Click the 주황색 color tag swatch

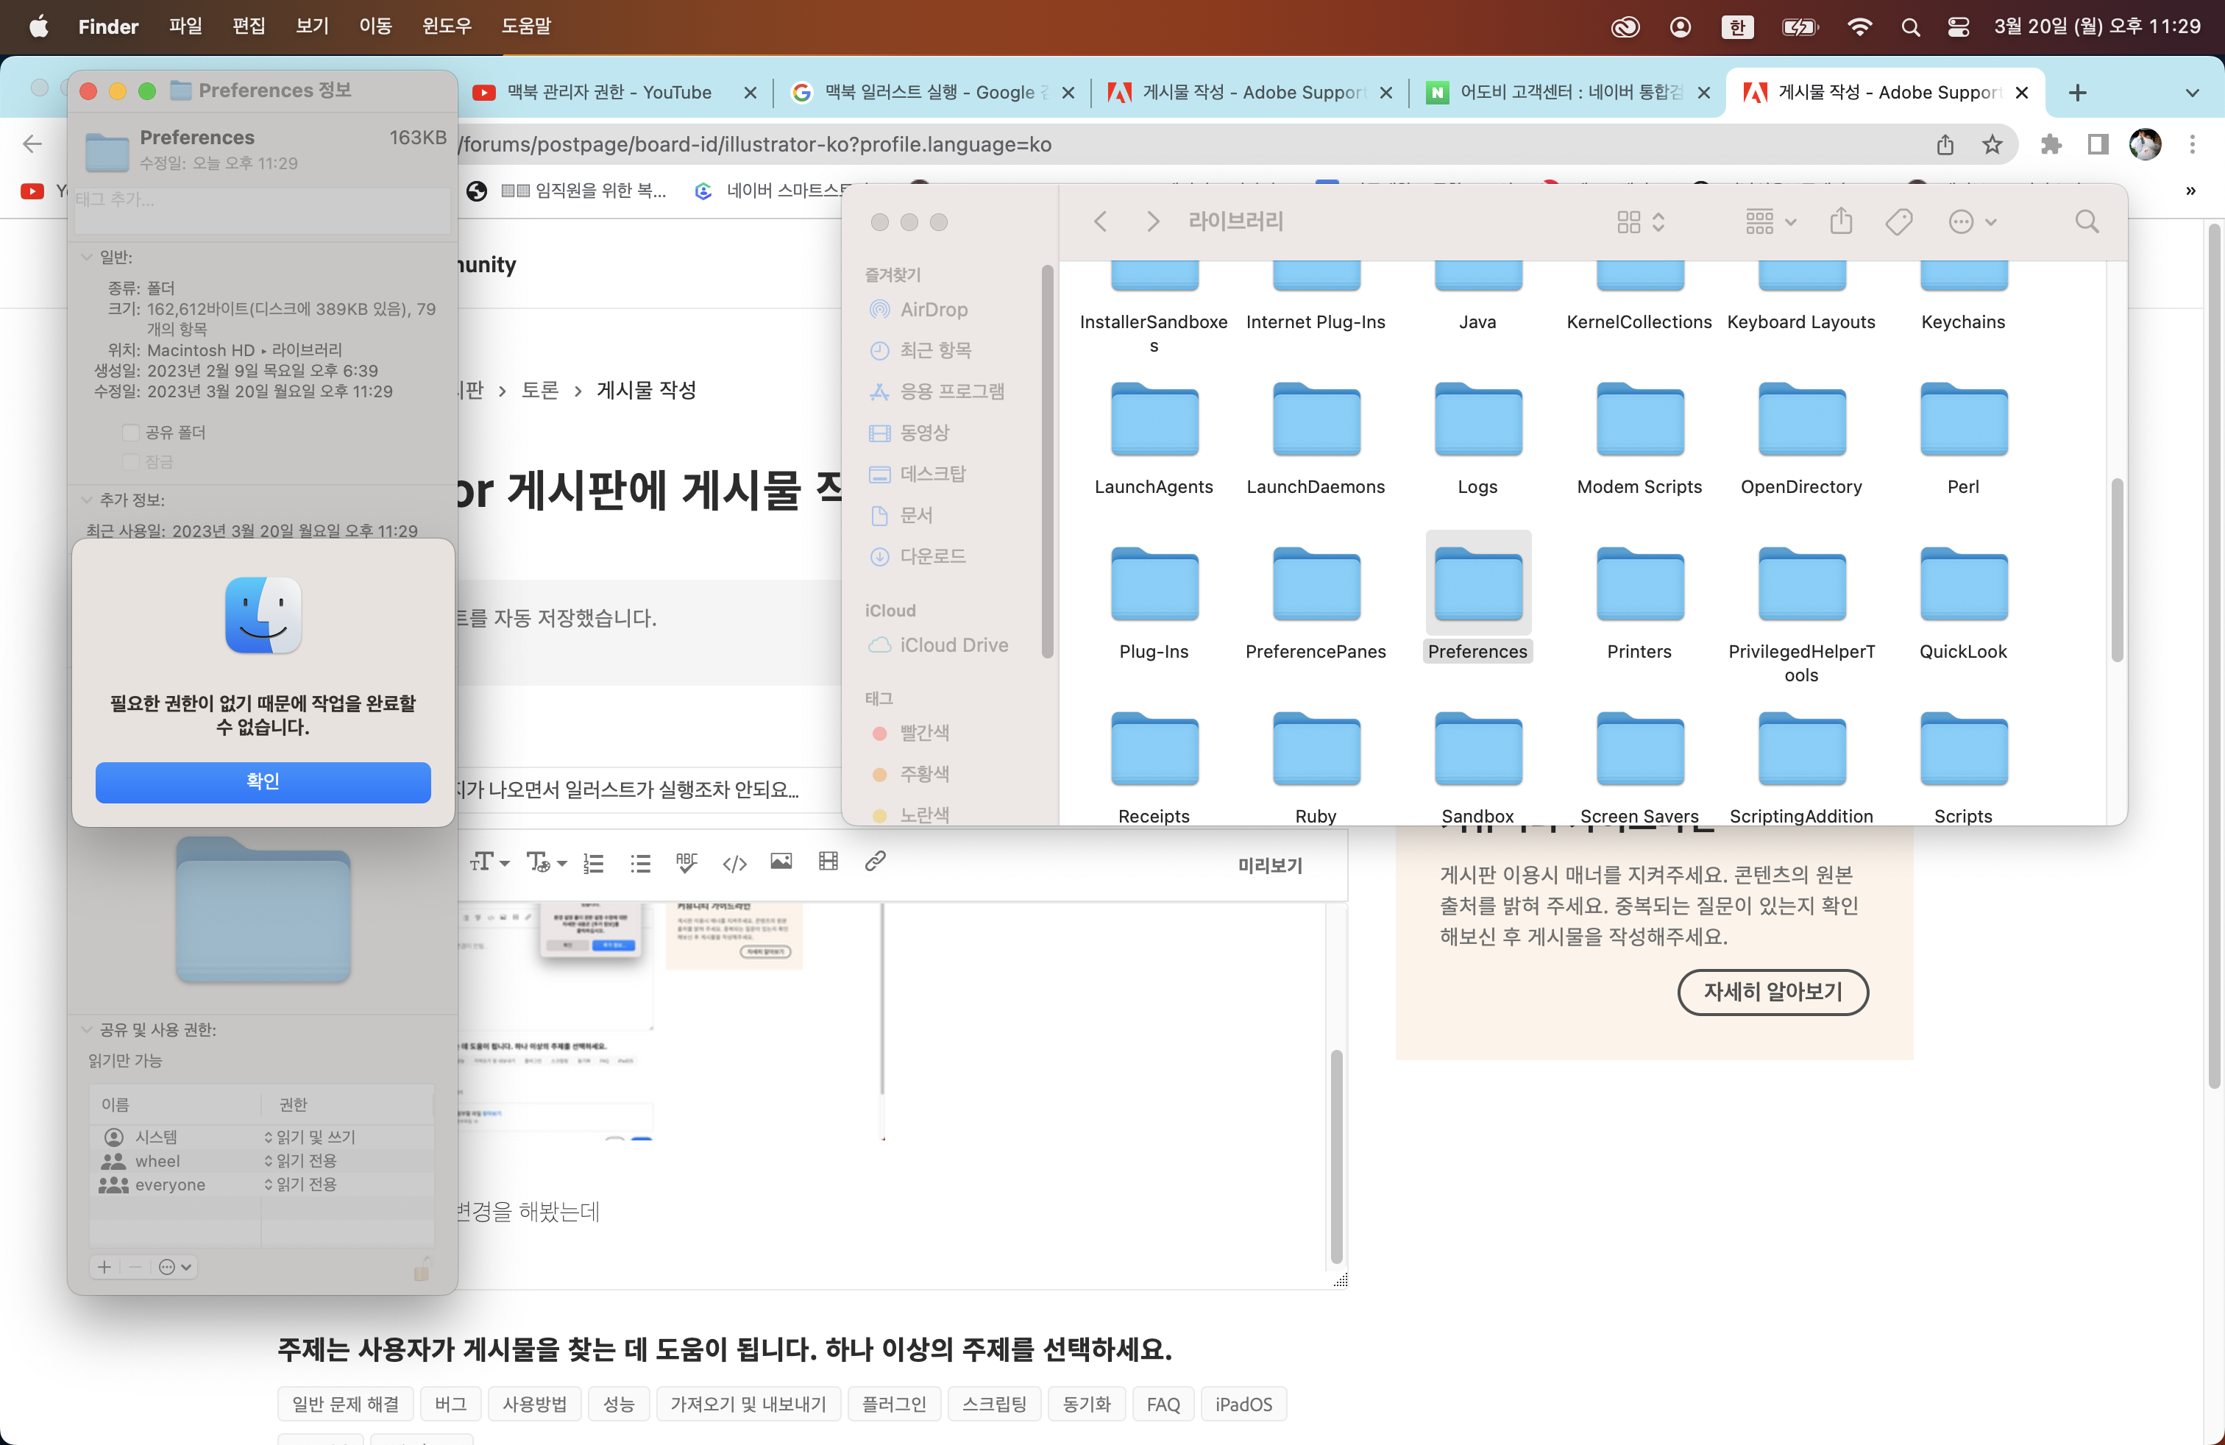click(879, 774)
